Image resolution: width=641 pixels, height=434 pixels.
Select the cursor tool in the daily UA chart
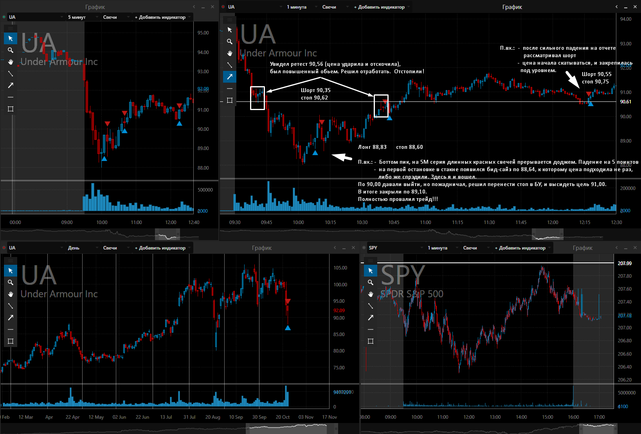11,271
